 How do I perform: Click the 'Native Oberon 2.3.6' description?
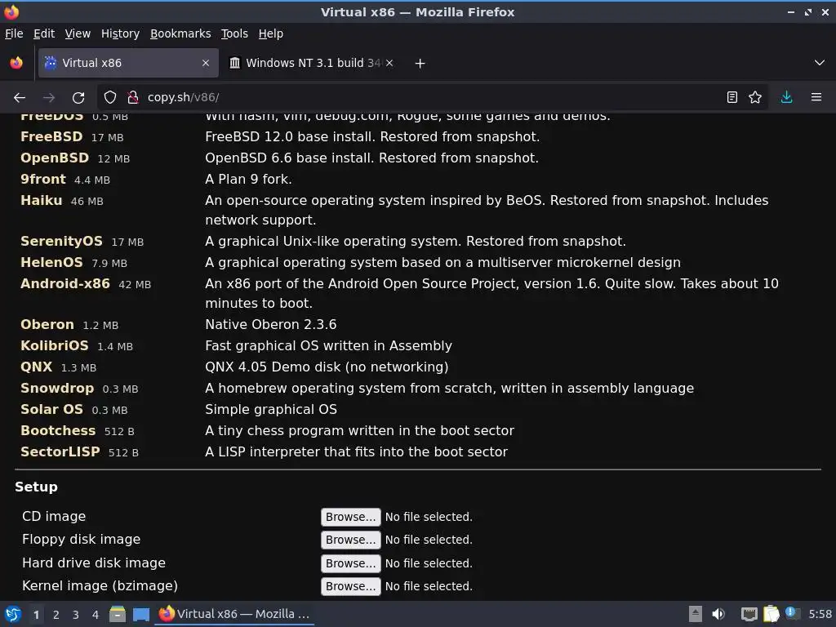pyautogui.click(x=271, y=324)
